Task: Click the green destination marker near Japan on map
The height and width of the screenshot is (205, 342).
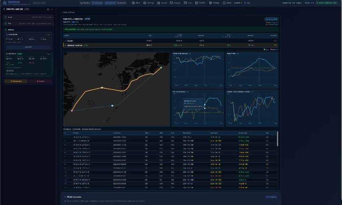Action: pyautogui.click(x=161, y=68)
